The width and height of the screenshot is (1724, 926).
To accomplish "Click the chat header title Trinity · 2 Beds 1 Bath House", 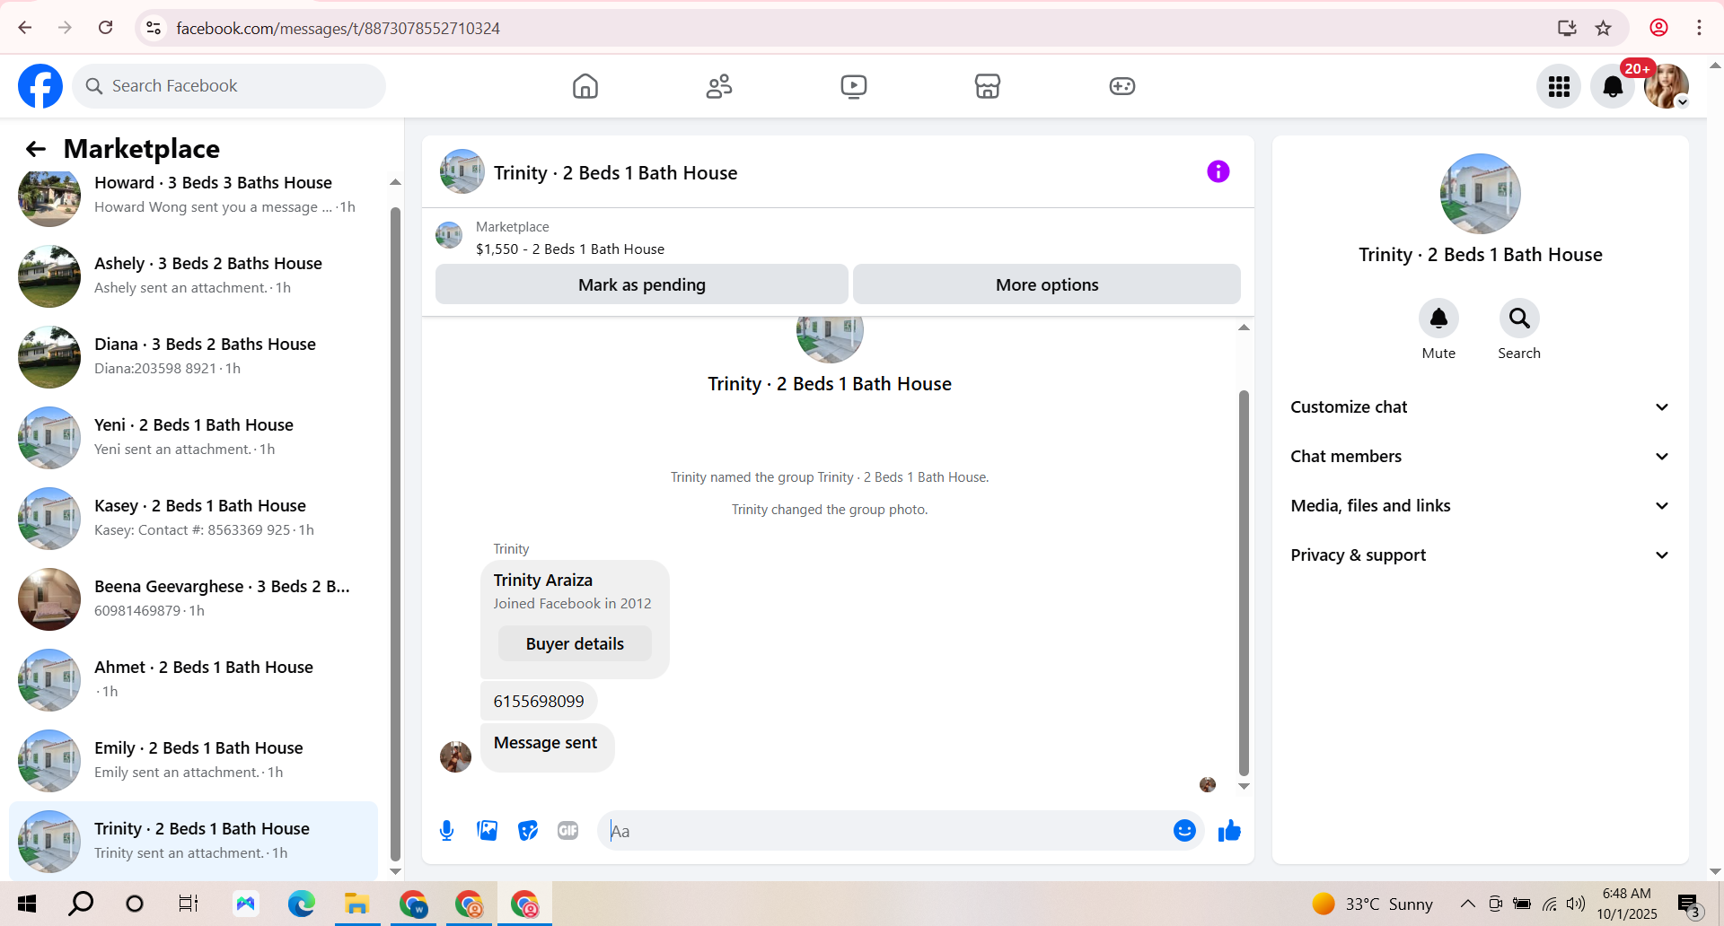I will click(x=615, y=173).
